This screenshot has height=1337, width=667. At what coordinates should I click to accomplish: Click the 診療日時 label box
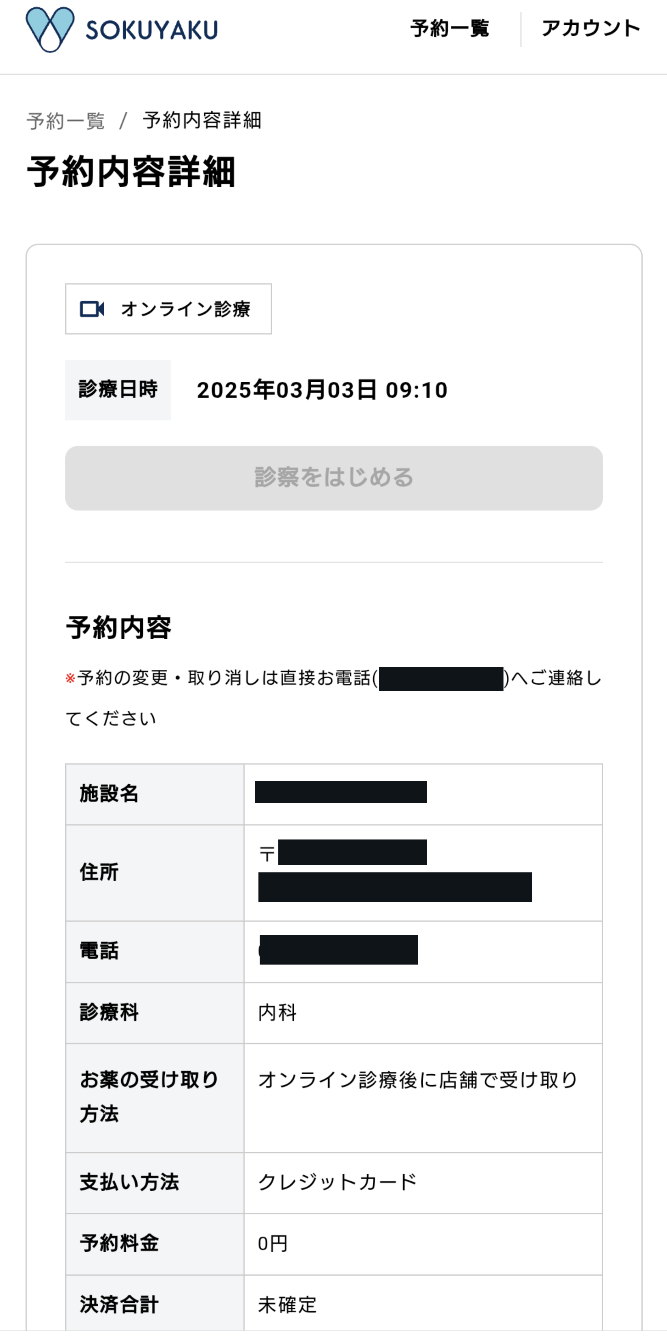(118, 390)
